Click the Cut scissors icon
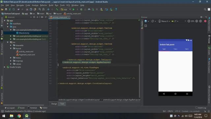The image size is (211, 119). pyautogui.click(x=27, y=10)
